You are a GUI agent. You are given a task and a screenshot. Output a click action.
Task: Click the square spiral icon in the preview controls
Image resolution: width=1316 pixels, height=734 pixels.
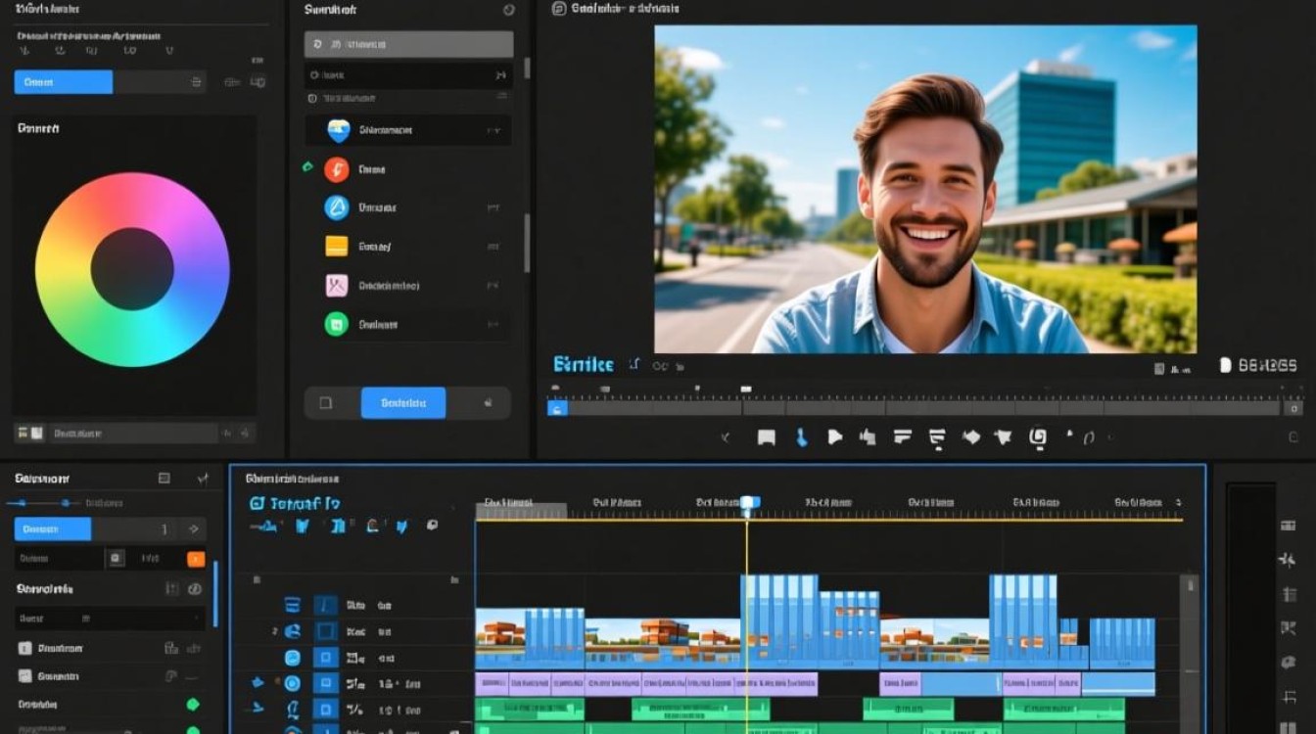point(1039,437)
